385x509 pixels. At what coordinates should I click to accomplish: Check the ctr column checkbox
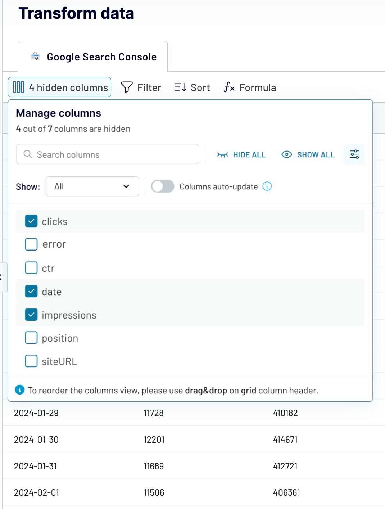click(x=31, y=268)
